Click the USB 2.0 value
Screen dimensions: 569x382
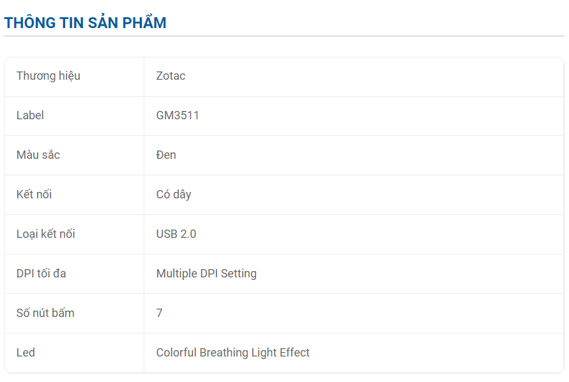click(176, 234)
